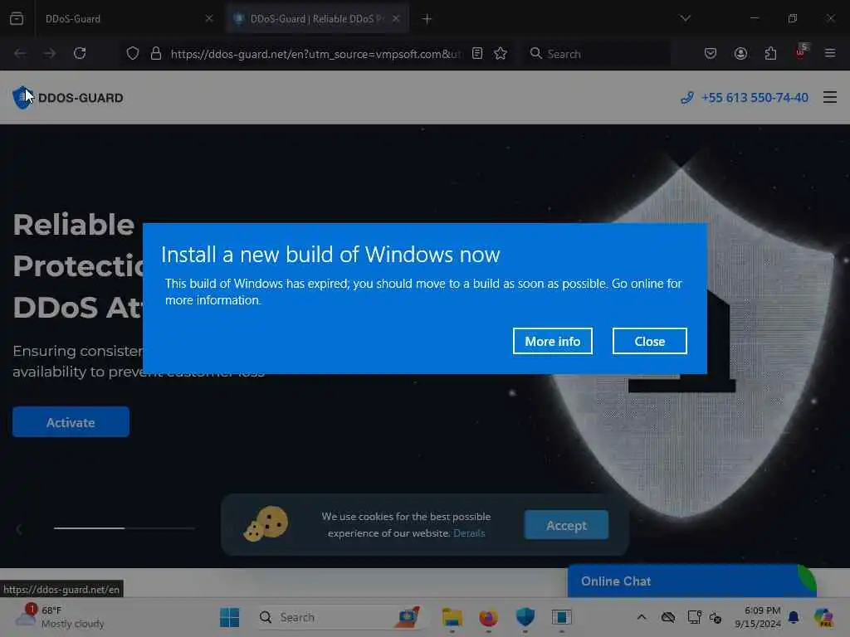Bookmark this page with star
The width and height of the screenshot is (850, 637).
click(501, 53)
